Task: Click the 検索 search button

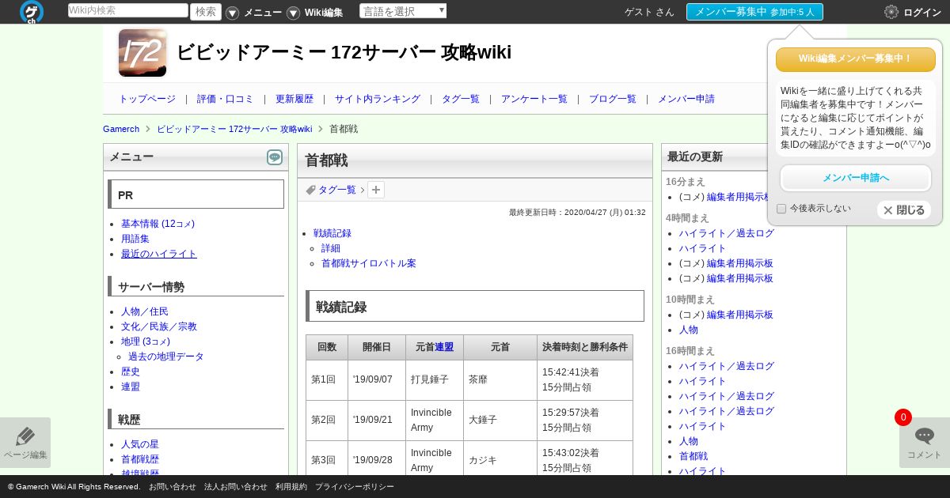Action: [x=206, y=12]
